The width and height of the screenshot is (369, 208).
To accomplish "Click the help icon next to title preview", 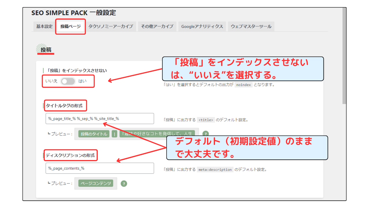I will point(205,134).
